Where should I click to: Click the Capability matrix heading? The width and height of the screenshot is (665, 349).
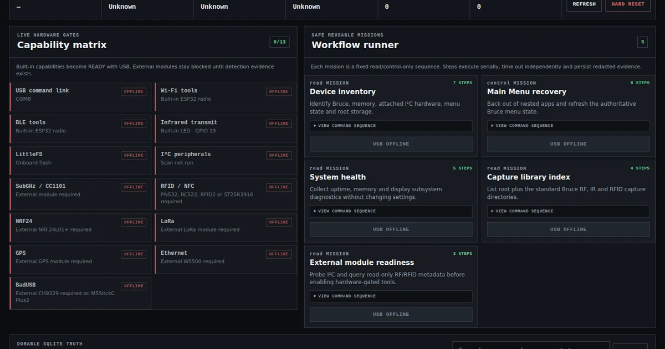(62, 45)
